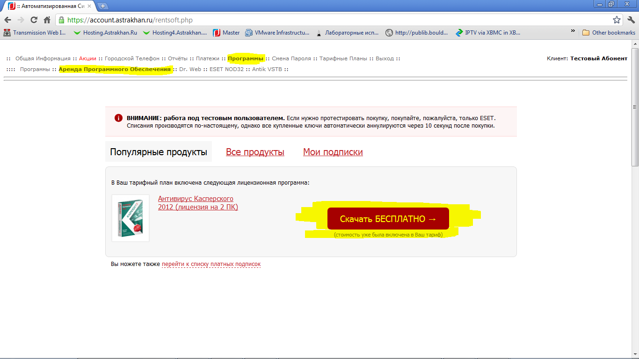
Task: Click the address bar URL field
Action: (327, 20)
